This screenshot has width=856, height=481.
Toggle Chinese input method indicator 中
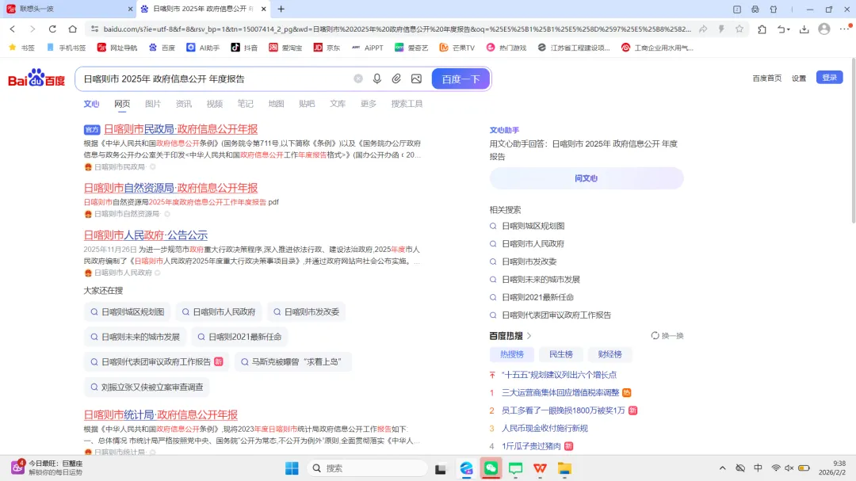758,468
